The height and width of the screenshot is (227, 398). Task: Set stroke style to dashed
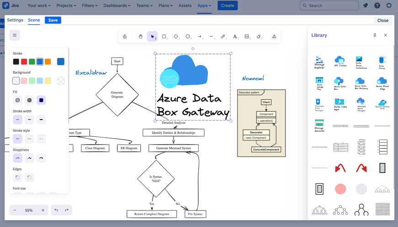click(29, 139)
